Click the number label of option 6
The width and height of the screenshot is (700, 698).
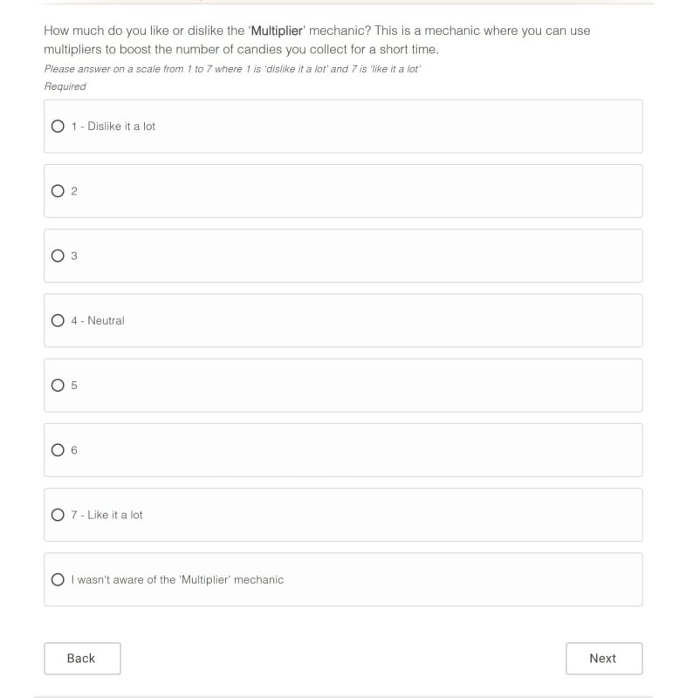(x=74, y=450)
